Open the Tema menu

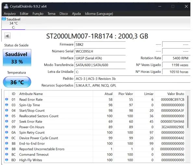click(x=51, y=14)
